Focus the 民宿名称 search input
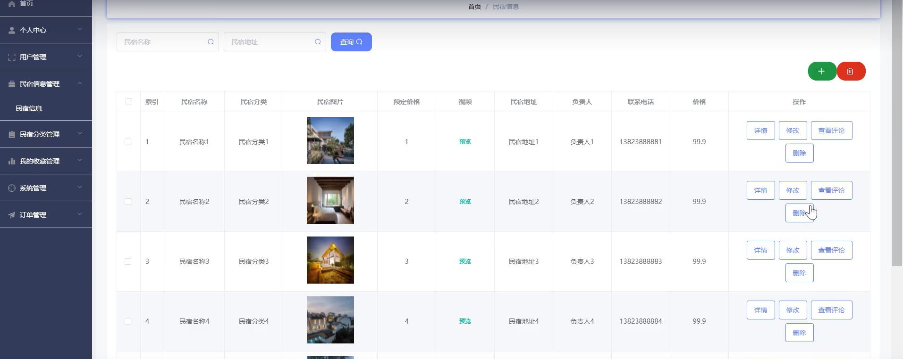Viewport: 903px width, 359px height. point(168,42)
